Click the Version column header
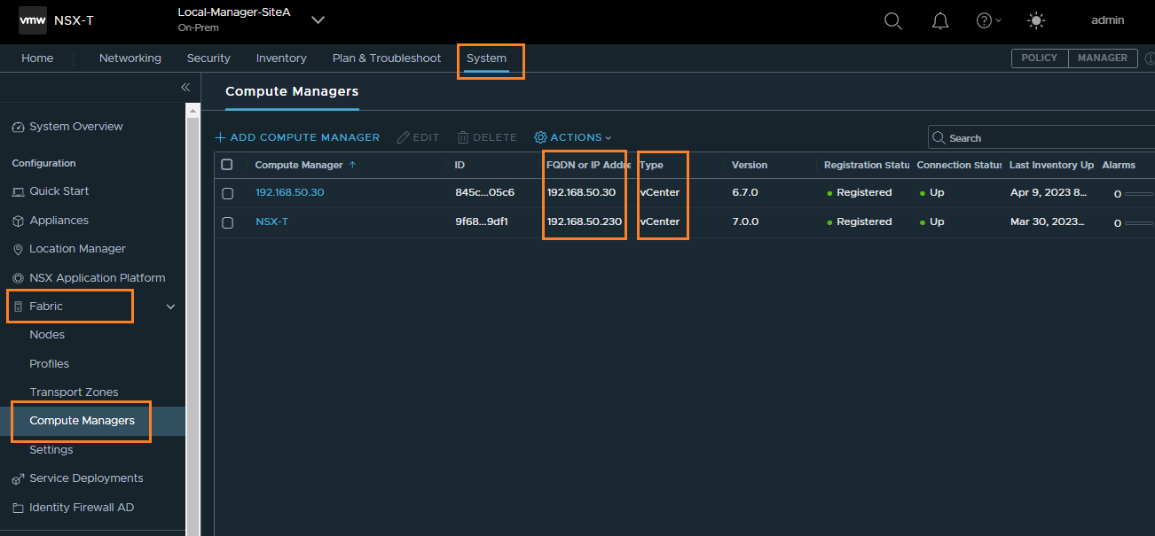Screen dimensions: 1155x536 point(750,165)
